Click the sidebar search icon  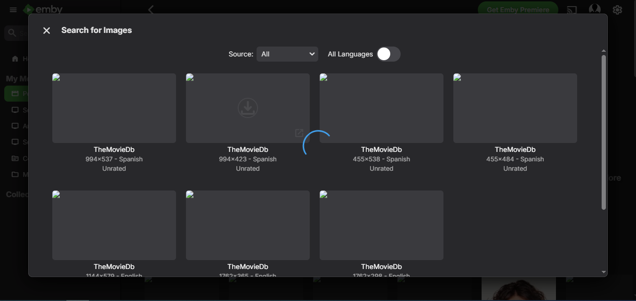[x=12, y=33]
